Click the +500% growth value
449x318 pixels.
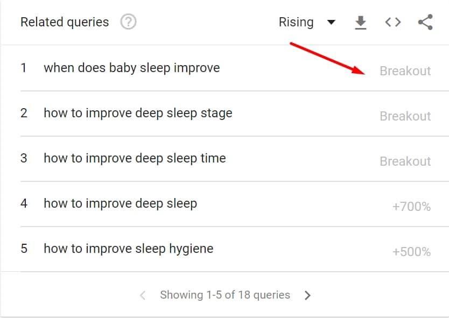pyautogui.click(x=411, y=252)
